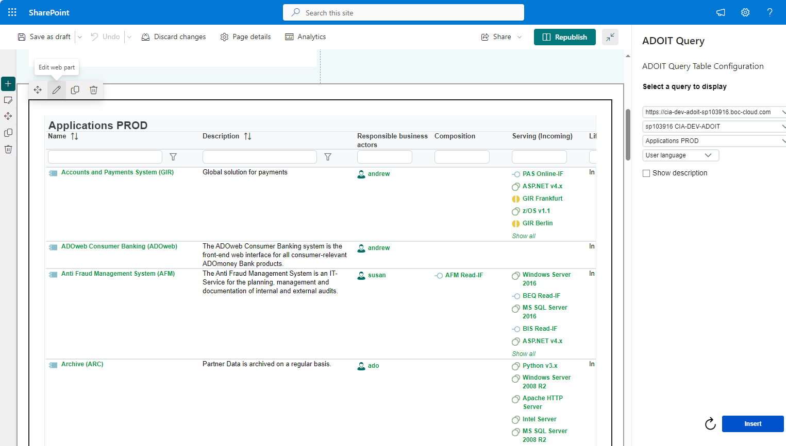Expand the Undo dropdown arrow
The image size is (786, 446).
point(129,37)
